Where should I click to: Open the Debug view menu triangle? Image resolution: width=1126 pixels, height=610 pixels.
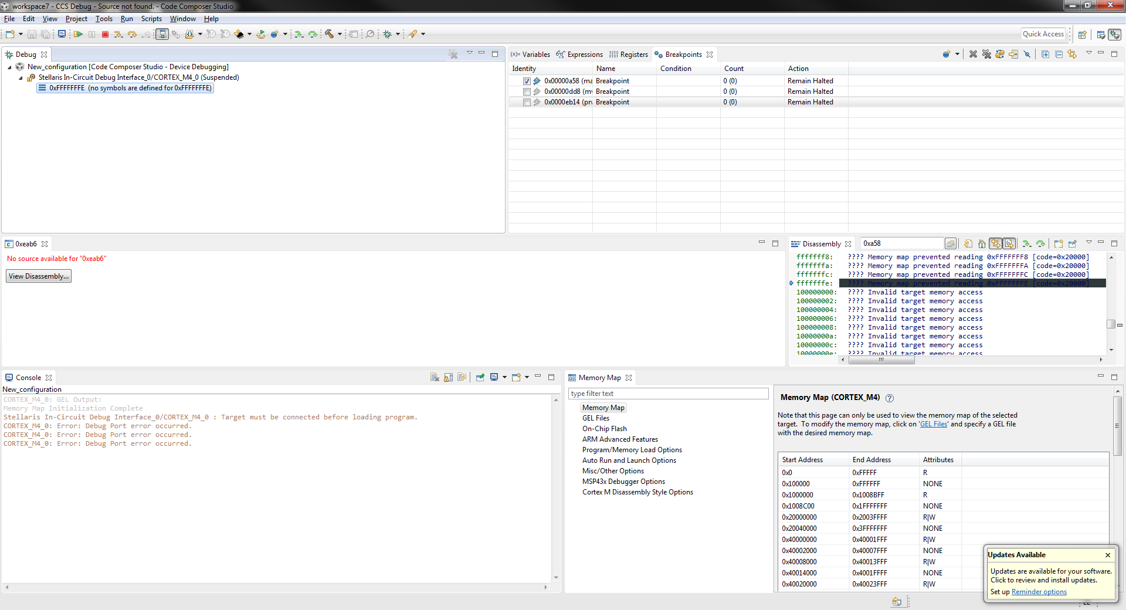469,53
